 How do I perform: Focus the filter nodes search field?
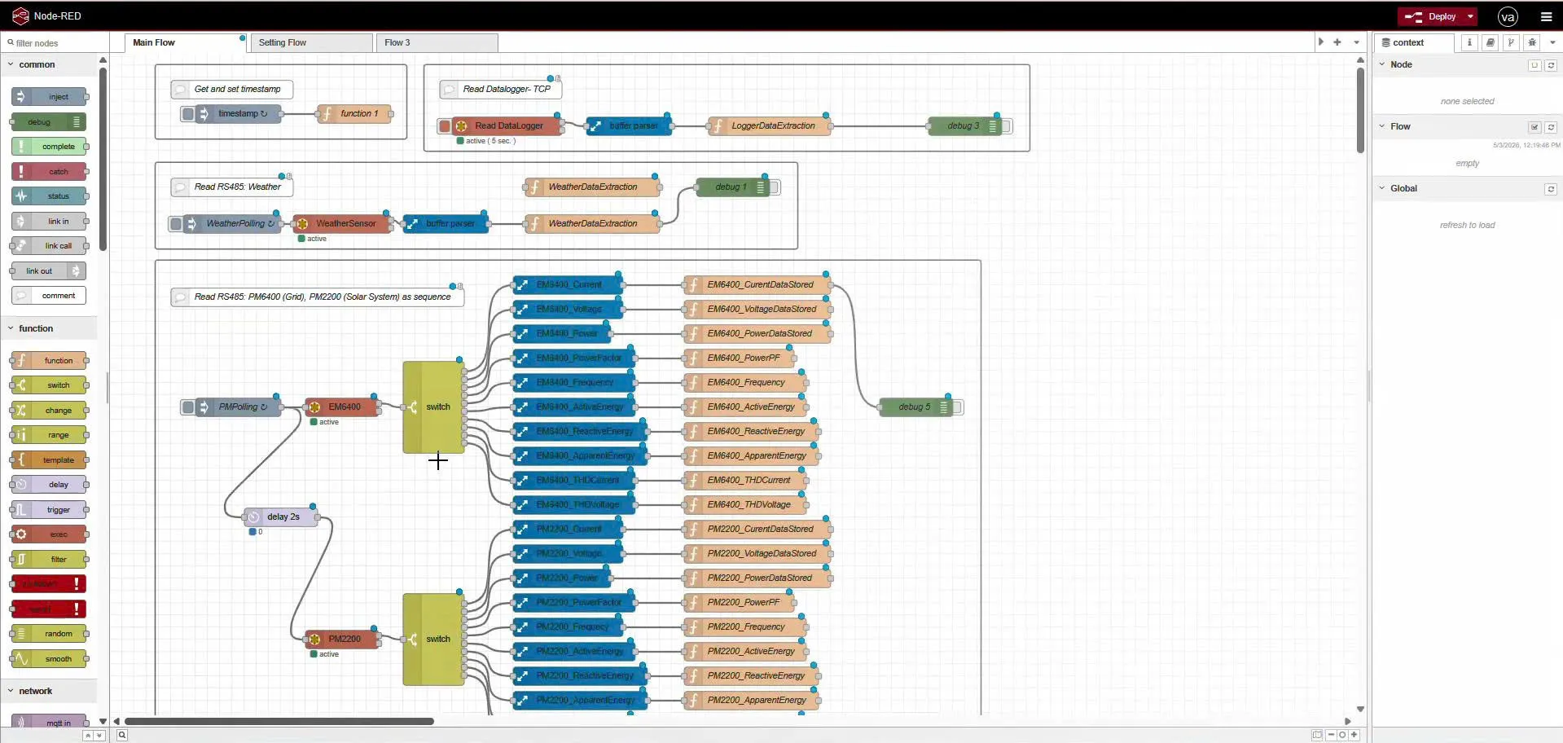point(55,43)
